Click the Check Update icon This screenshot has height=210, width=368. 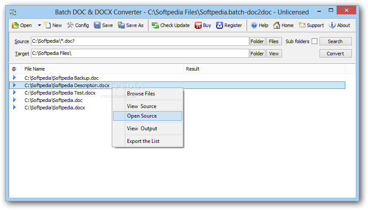155,25
